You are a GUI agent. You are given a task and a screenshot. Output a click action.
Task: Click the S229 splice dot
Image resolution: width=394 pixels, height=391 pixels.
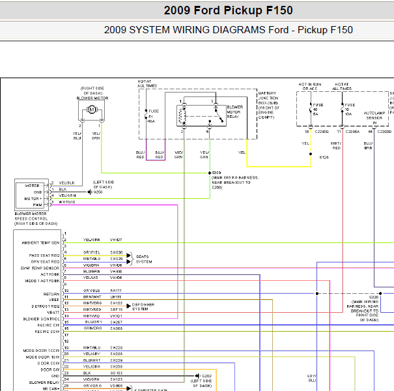210,173
